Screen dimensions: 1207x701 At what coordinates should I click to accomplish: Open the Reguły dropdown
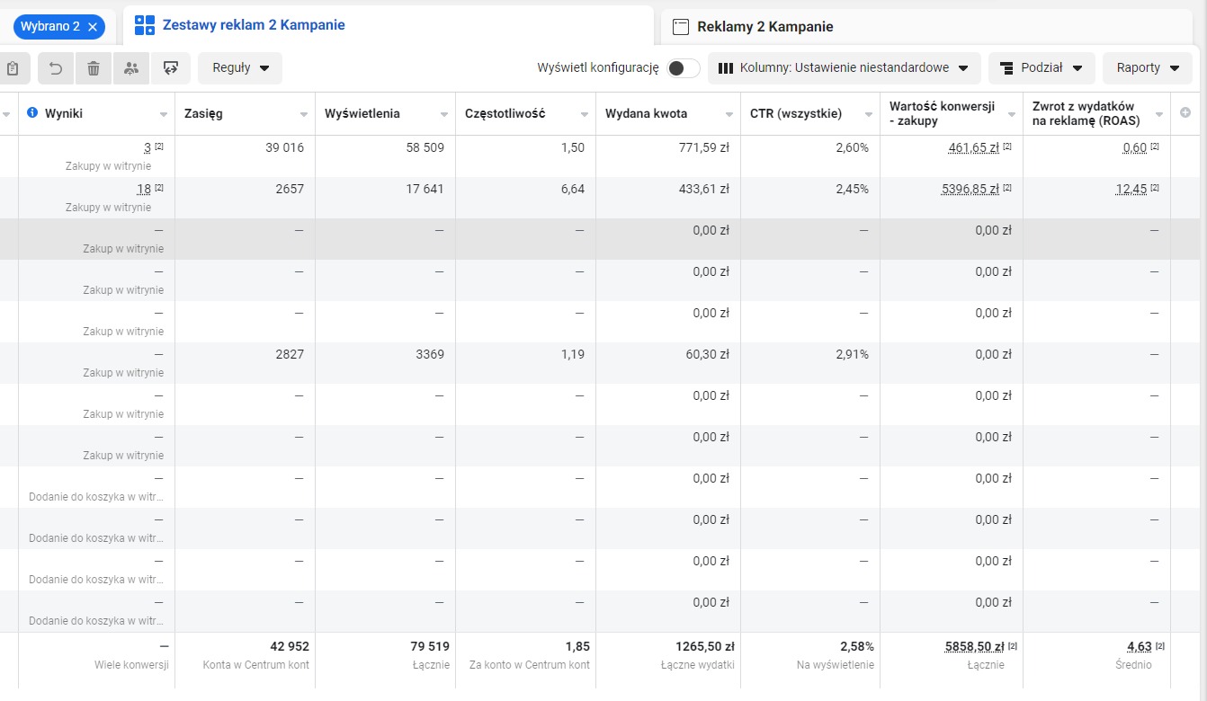point(240,68)
